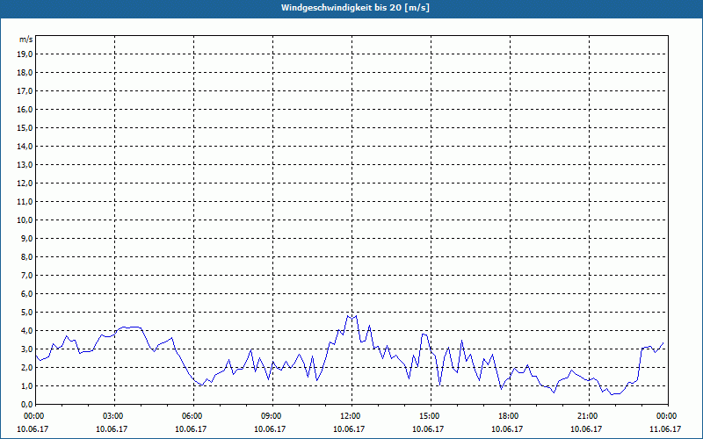The width and height of the screenshot is (703, 439).
Task: Click the "11.06.17" date label
Action: coord(665,428)
